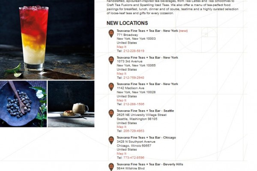Select the Chicago location pin icon
Image resolution: width=257 pixels, height=171 pixels.
[111, 140]
